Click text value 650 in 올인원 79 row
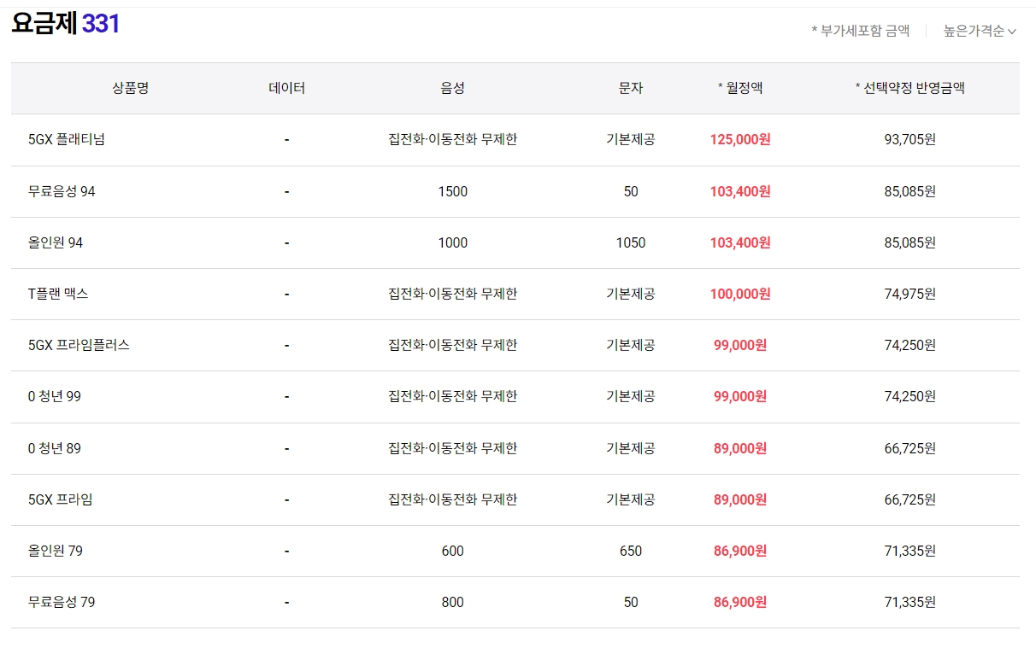1036x648 pixels. (x=630, y=551)
